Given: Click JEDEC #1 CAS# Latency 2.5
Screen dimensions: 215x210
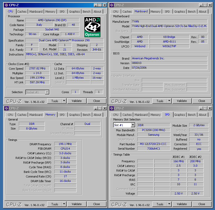Looking at the screenshot, I should (x=179, y=166).
